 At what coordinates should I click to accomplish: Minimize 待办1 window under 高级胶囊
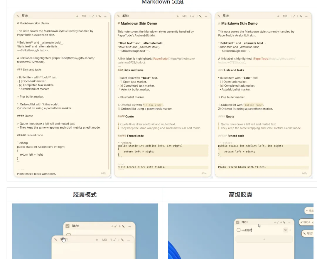click(289, 223)
